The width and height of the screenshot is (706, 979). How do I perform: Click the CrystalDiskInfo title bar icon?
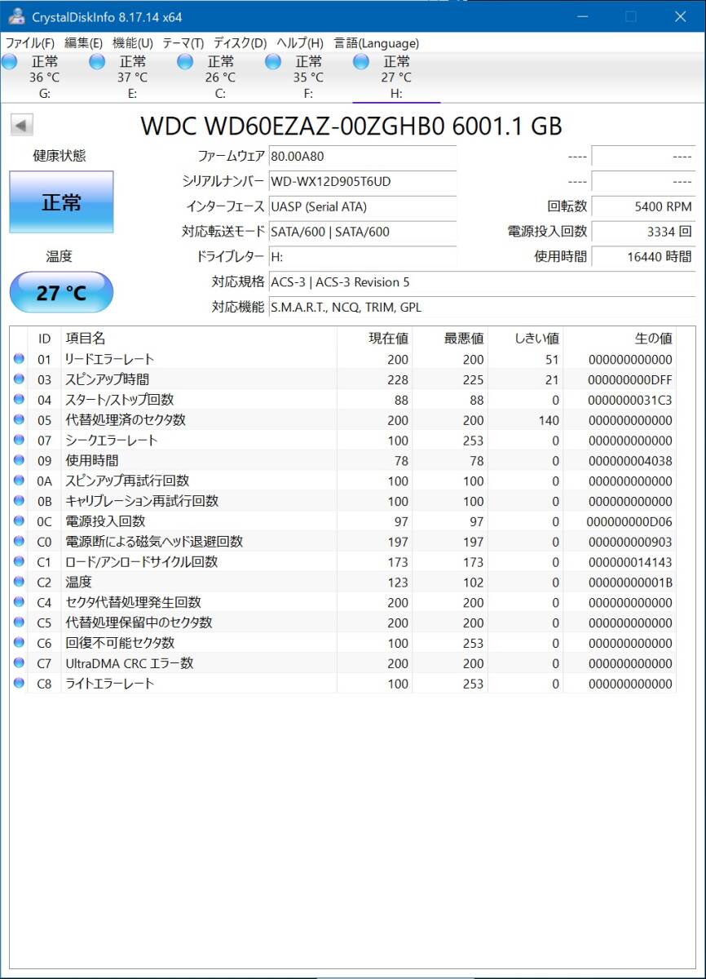15,16
